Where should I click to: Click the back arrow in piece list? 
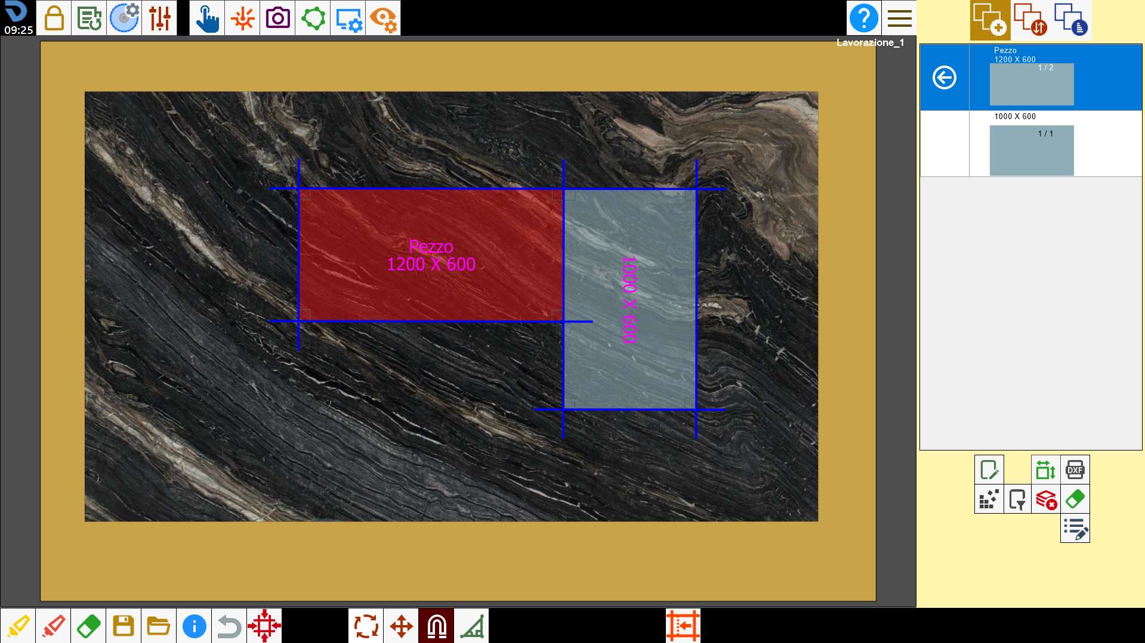tap(945, 77)
